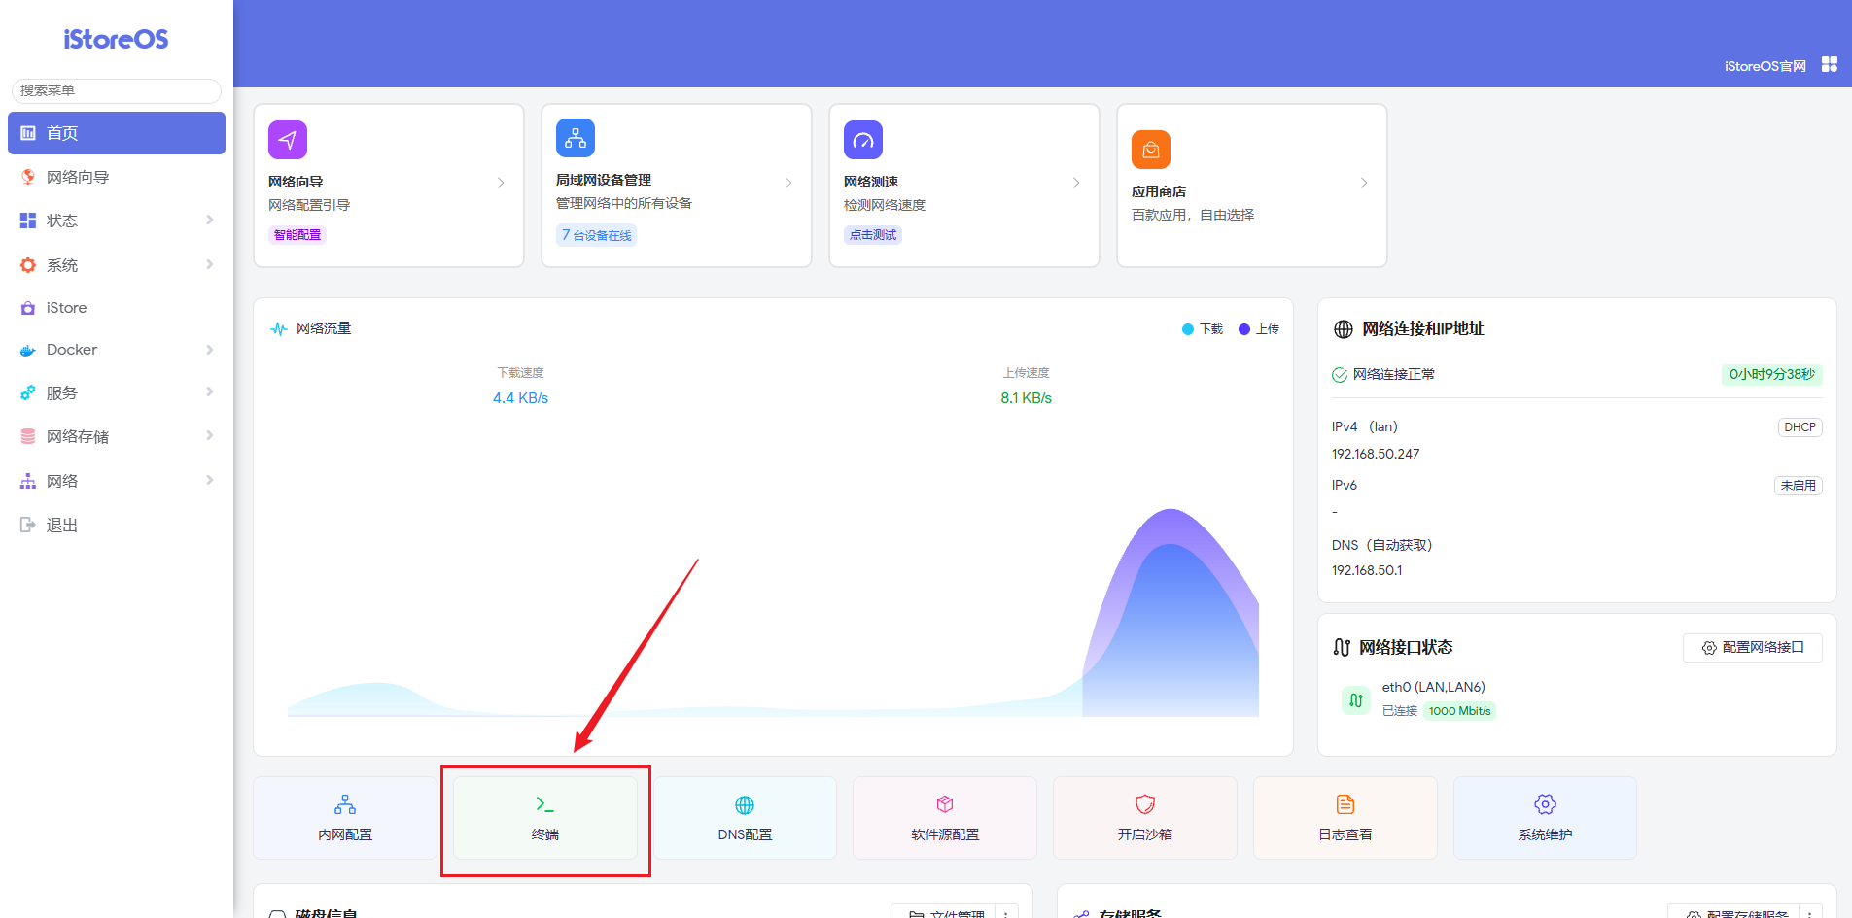Click the 搜索菜单 search field
Image resolution: width=1852 pixels, height=918 pixels.
coord(116,90)
